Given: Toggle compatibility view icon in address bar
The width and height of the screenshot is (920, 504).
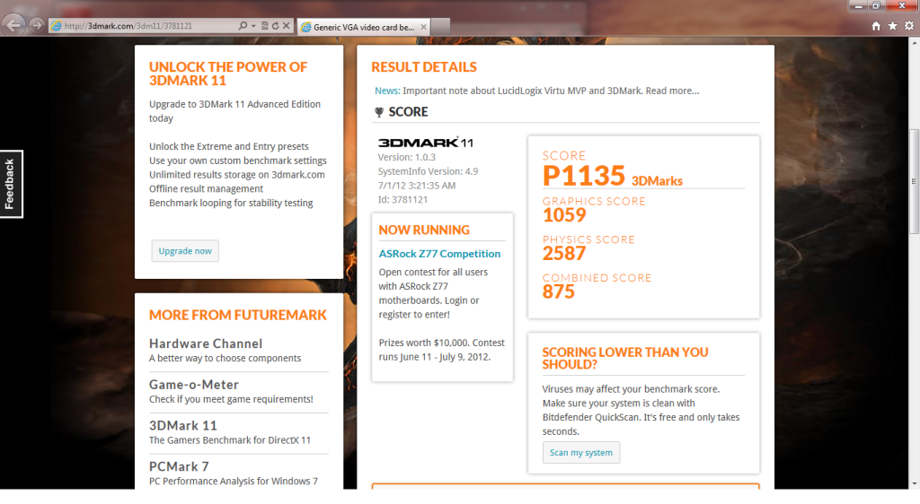Looking at the screenshot, I should coord(265,26).
